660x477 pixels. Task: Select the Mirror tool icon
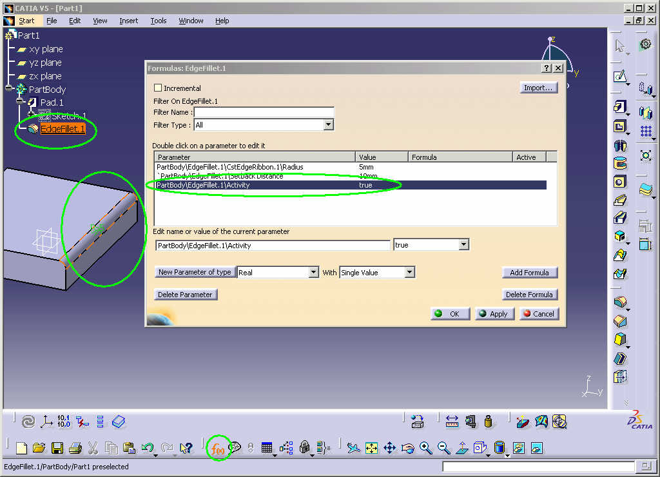[x=645, y=112]
